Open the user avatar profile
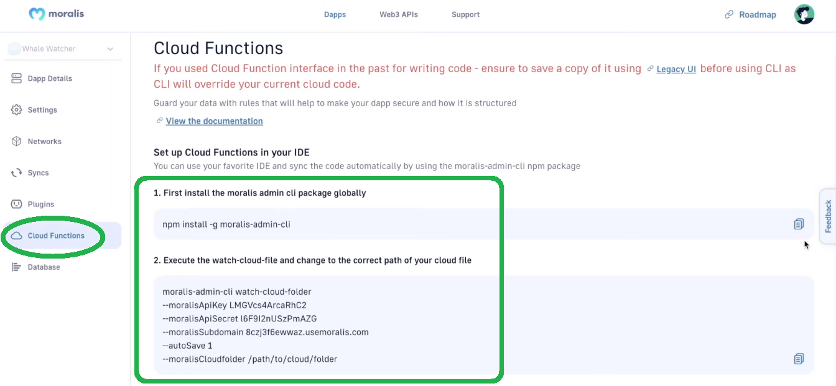The height and width of the screenshot is (386, 836). click(804, 14)
